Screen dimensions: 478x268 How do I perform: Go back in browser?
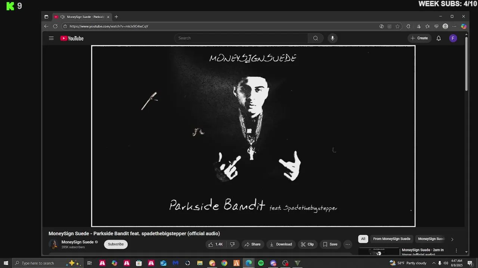(x=46, y=26)
